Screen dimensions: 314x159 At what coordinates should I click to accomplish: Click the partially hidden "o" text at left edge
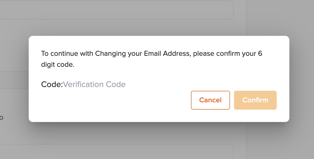[x=1, y=118]
